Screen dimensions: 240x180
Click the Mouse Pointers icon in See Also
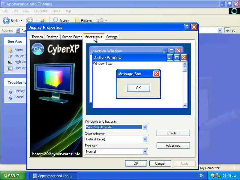click(10, 56)
